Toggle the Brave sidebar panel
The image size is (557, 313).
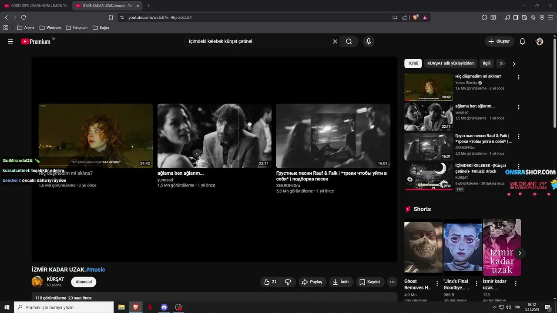(x=516, y=17)
